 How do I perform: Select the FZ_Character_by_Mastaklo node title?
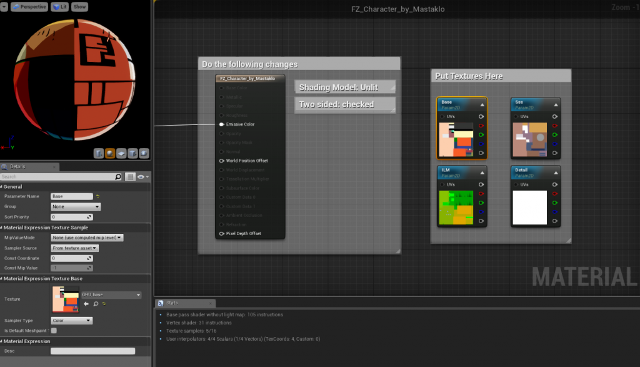tap(250, 78)
